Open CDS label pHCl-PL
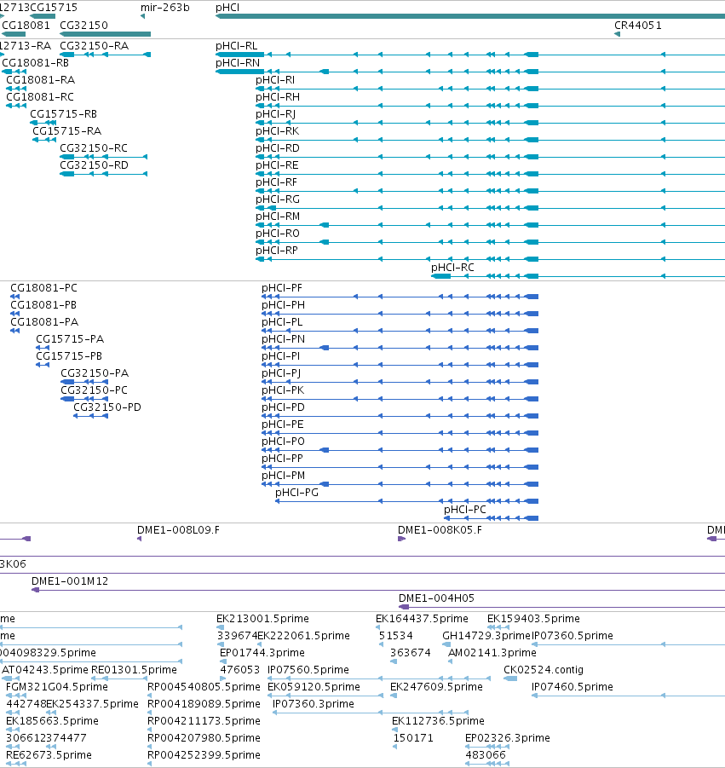The width and height of the screenshot is (725, 768). (281, 322)
